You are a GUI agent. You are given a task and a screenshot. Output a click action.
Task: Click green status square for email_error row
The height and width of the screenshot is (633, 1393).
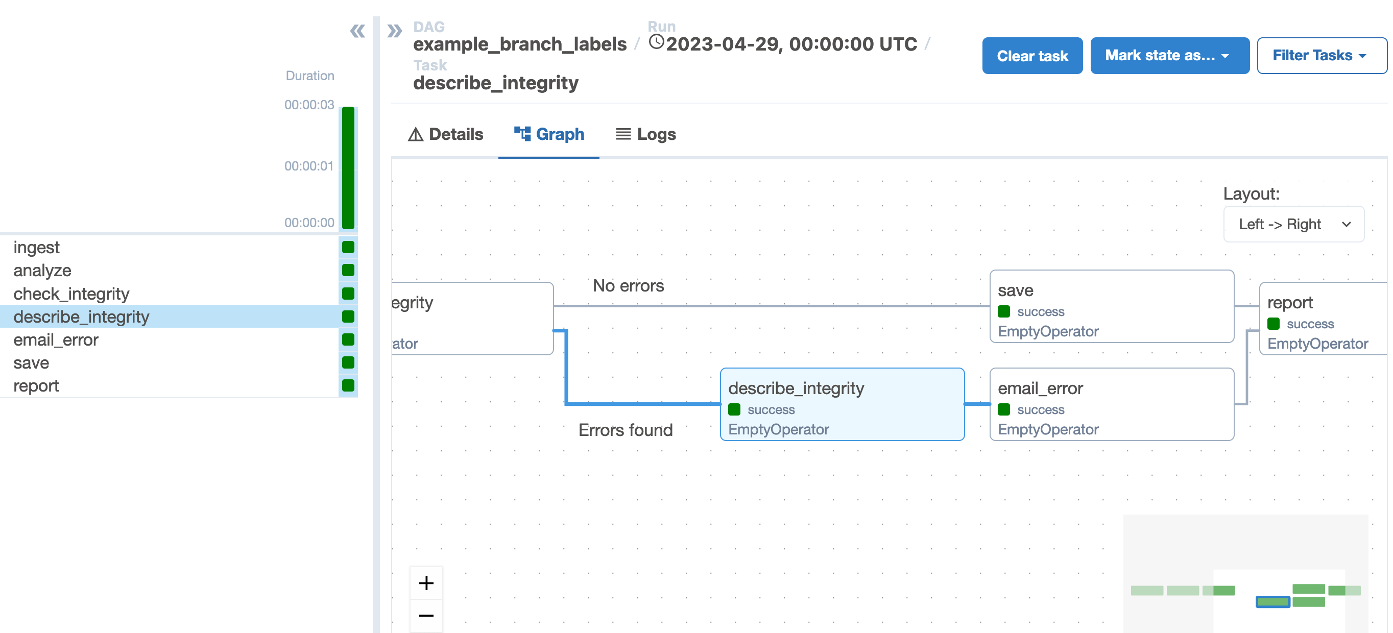coord(348,339)
